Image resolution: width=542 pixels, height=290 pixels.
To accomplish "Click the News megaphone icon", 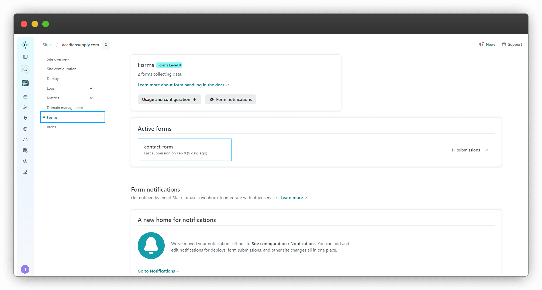I will point(482,44).
